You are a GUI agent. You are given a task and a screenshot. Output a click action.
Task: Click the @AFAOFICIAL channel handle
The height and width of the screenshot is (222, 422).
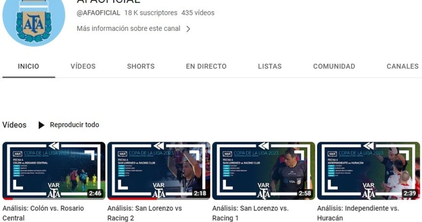pos(98,13)
